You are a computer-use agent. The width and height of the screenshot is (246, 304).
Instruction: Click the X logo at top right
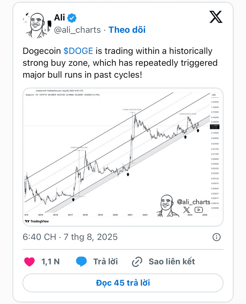[x=216, y=17]
